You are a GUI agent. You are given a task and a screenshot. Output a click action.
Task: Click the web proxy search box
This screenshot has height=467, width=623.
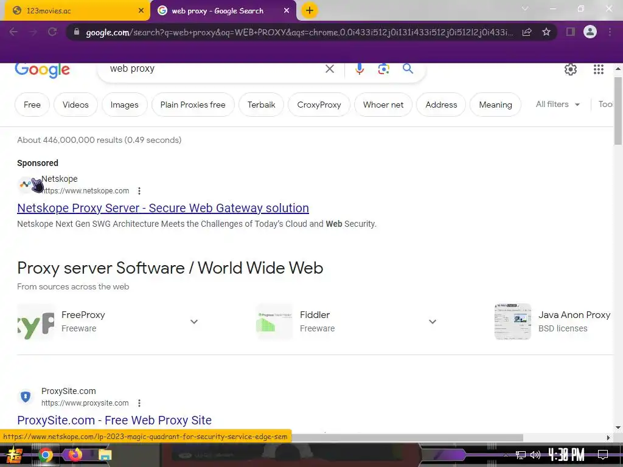pyautogui.click(x=215, y=69)
